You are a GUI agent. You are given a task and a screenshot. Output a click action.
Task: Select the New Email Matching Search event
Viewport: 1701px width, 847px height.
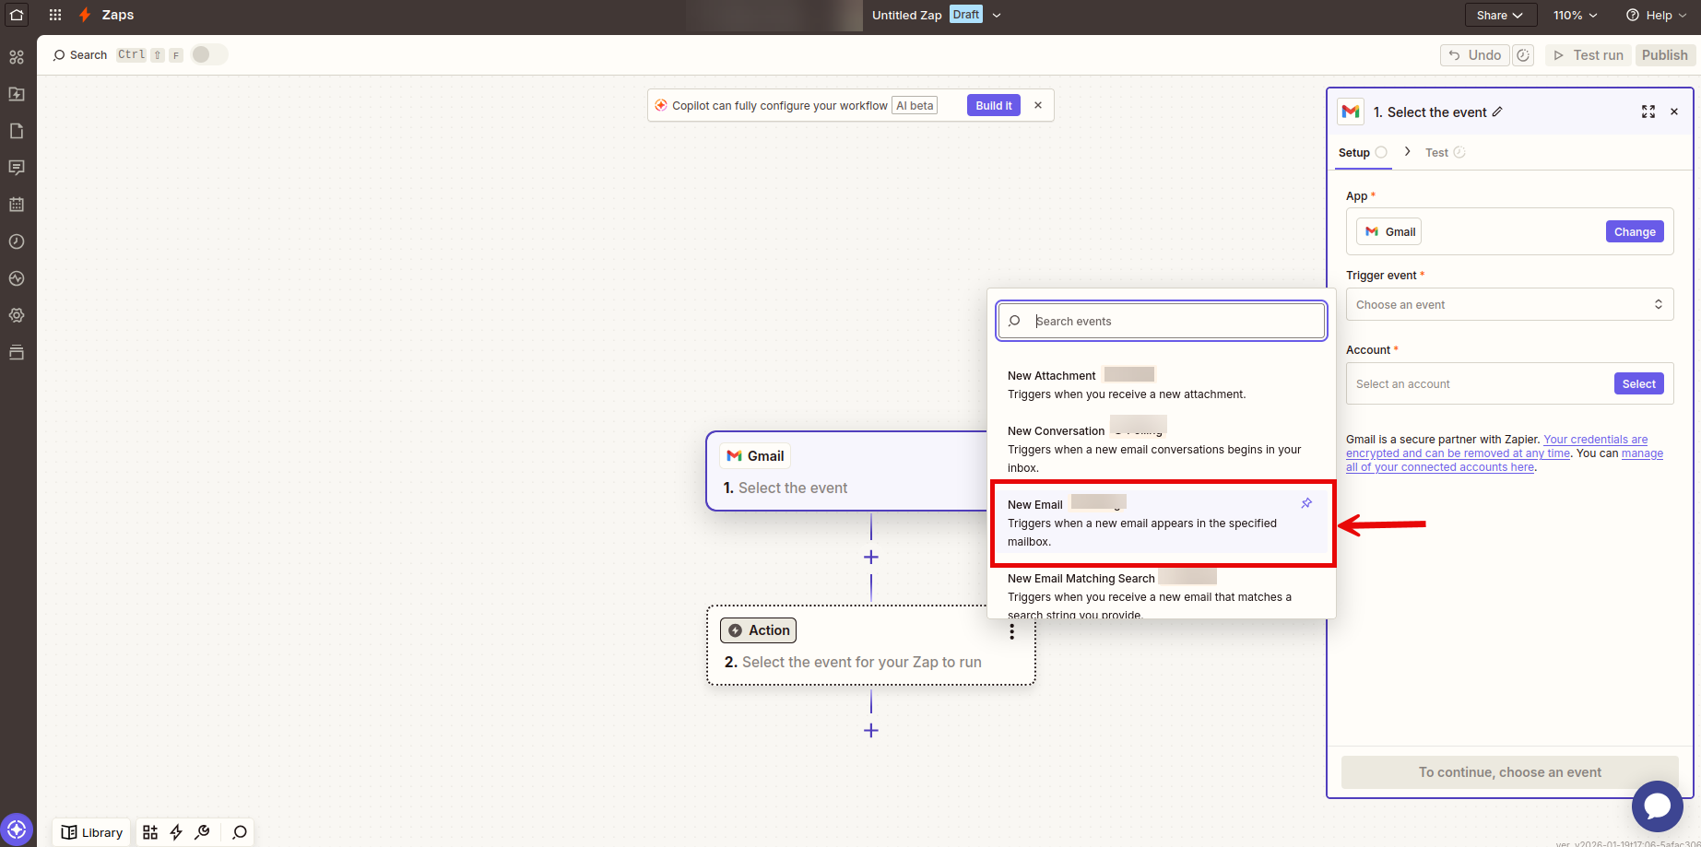tap(1161, 594)
